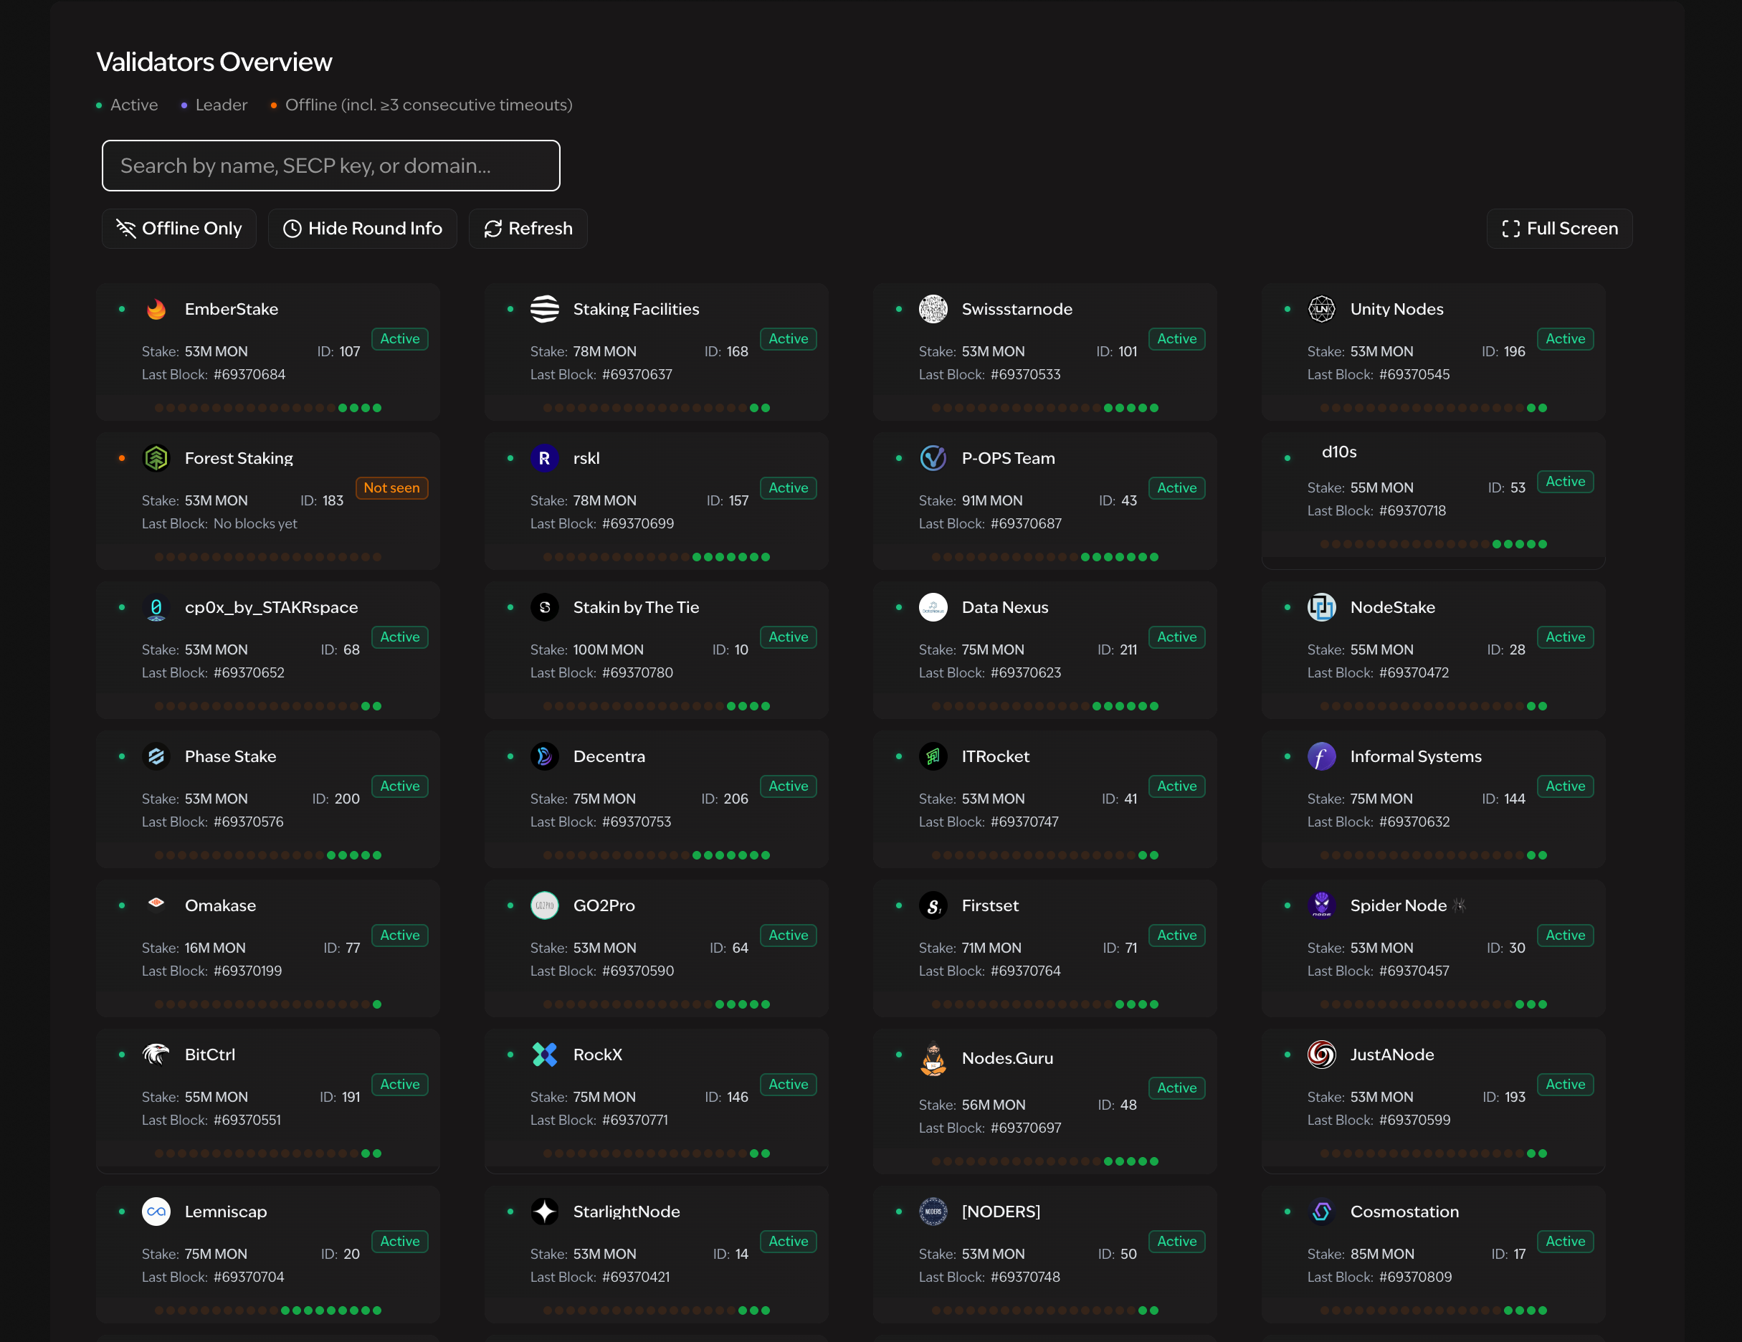Click ID 48 on Nodes.Guru card

(1117, 1106)
